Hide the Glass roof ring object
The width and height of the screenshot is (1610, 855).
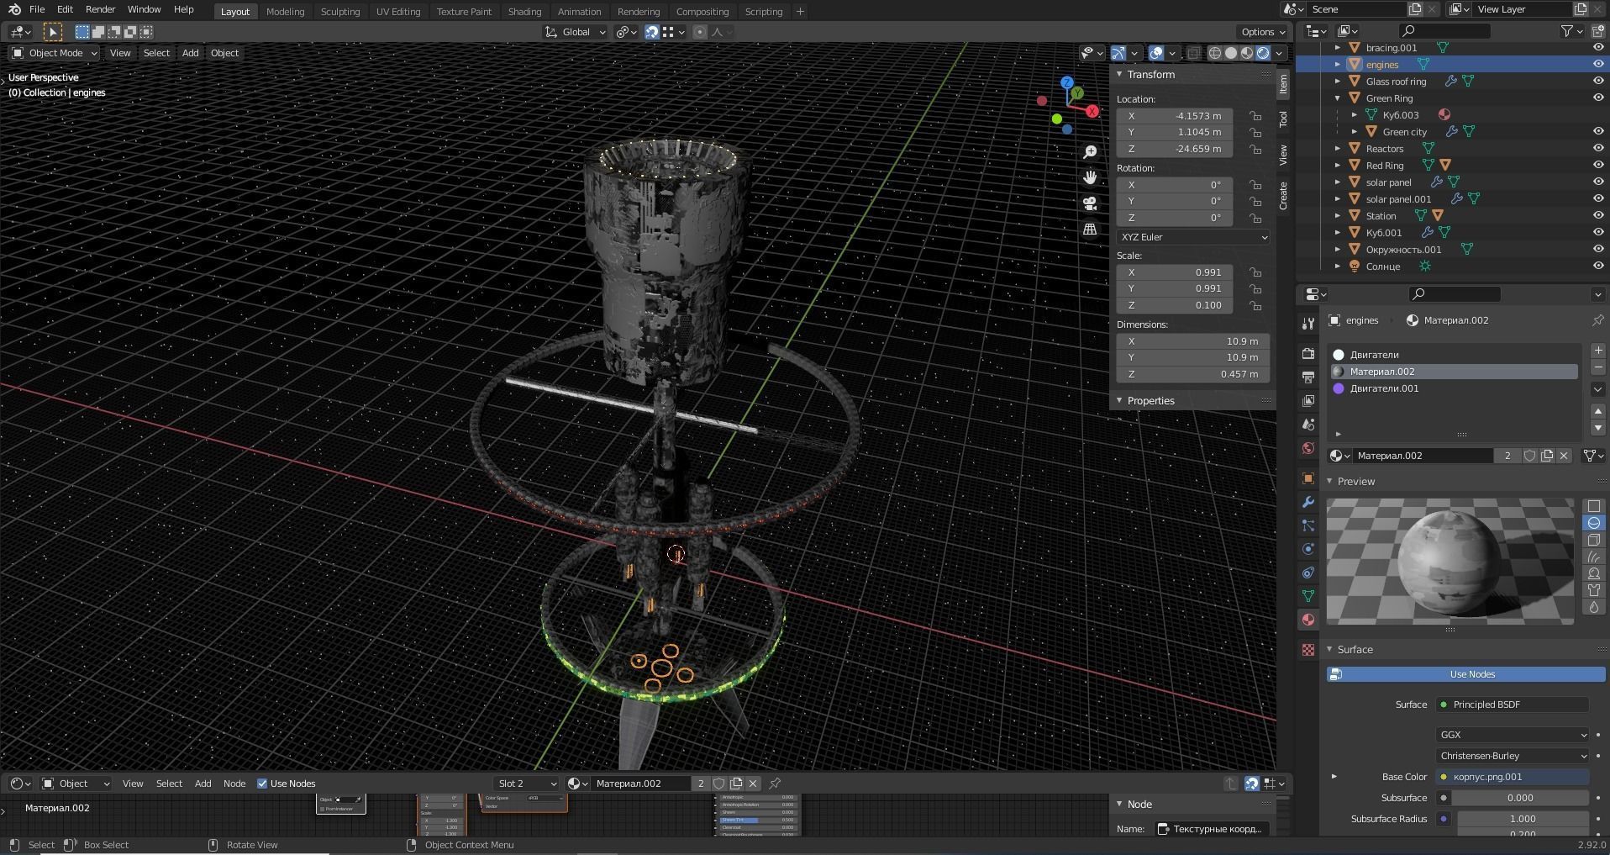pyautogui.click(x=1598, y=82)
